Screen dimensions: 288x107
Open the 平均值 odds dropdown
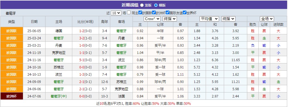[209, 19]
